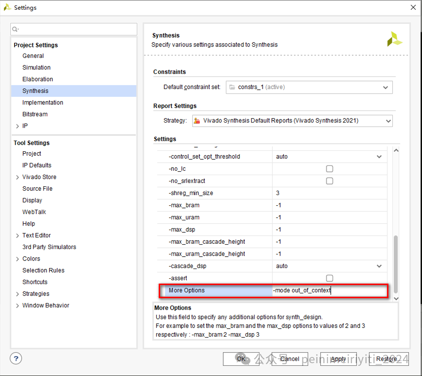Viewport: 422px width, 376px height.
Task: Click the settings table scrollbar thumb
Action: click(395, 265)
